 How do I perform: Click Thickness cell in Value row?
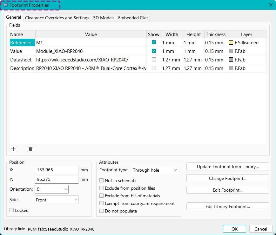[x=216, y=51]
